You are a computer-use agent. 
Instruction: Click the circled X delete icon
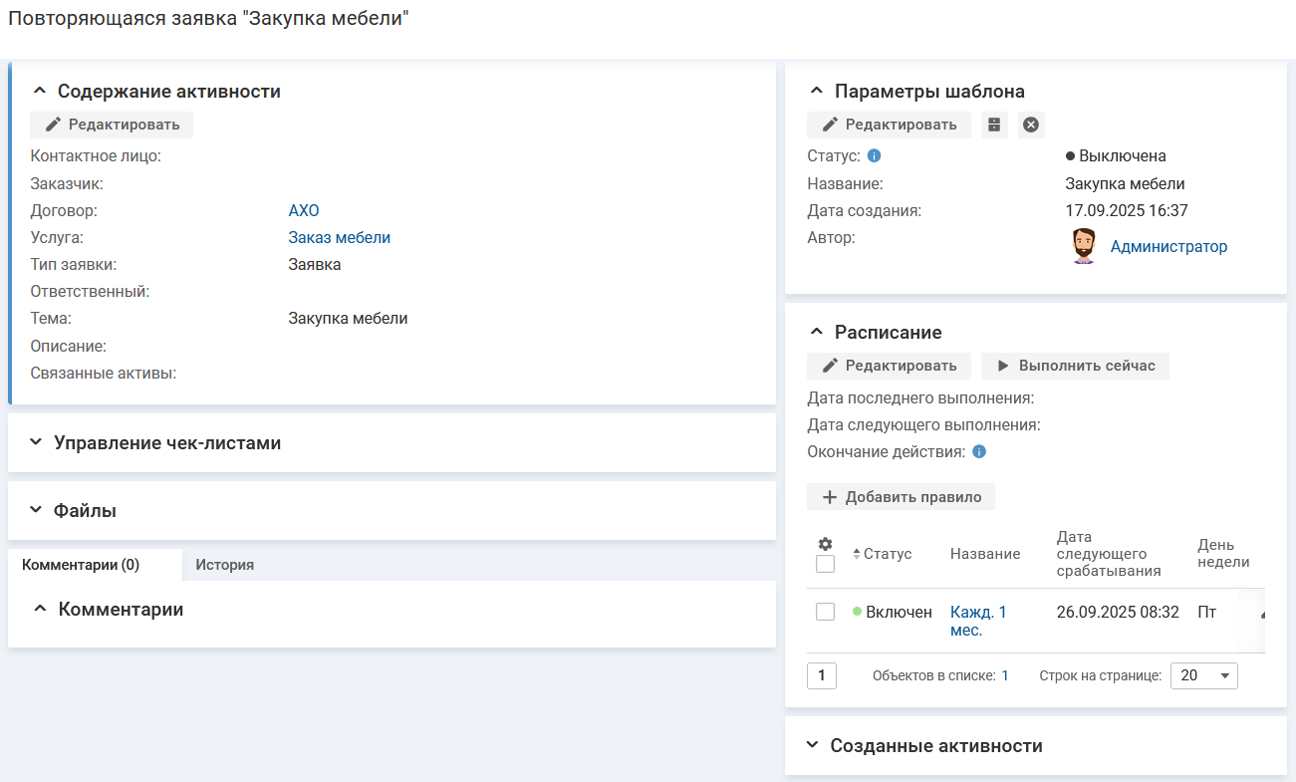point(1031,125)
